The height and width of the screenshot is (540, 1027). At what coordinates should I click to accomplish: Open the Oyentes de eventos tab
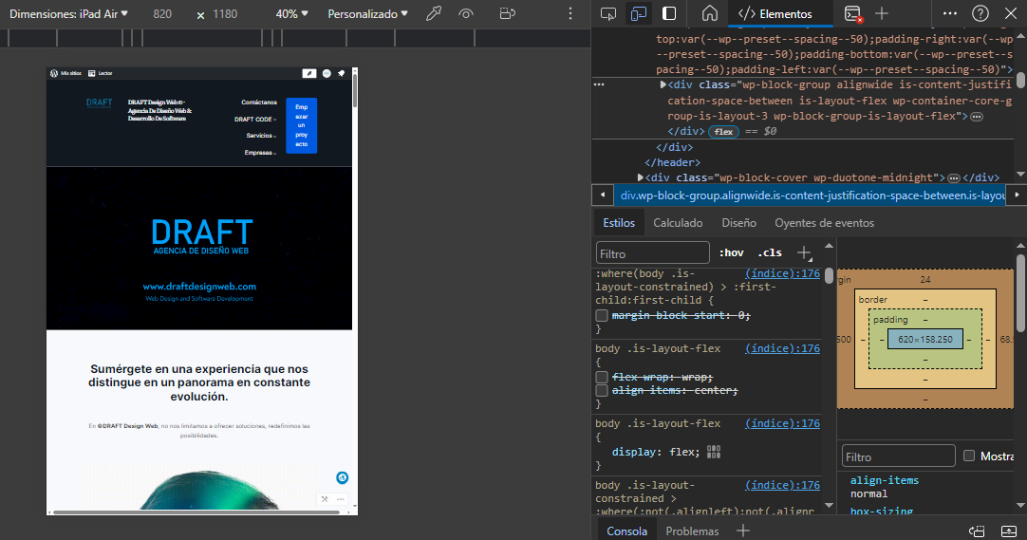[x=824, y=223]
